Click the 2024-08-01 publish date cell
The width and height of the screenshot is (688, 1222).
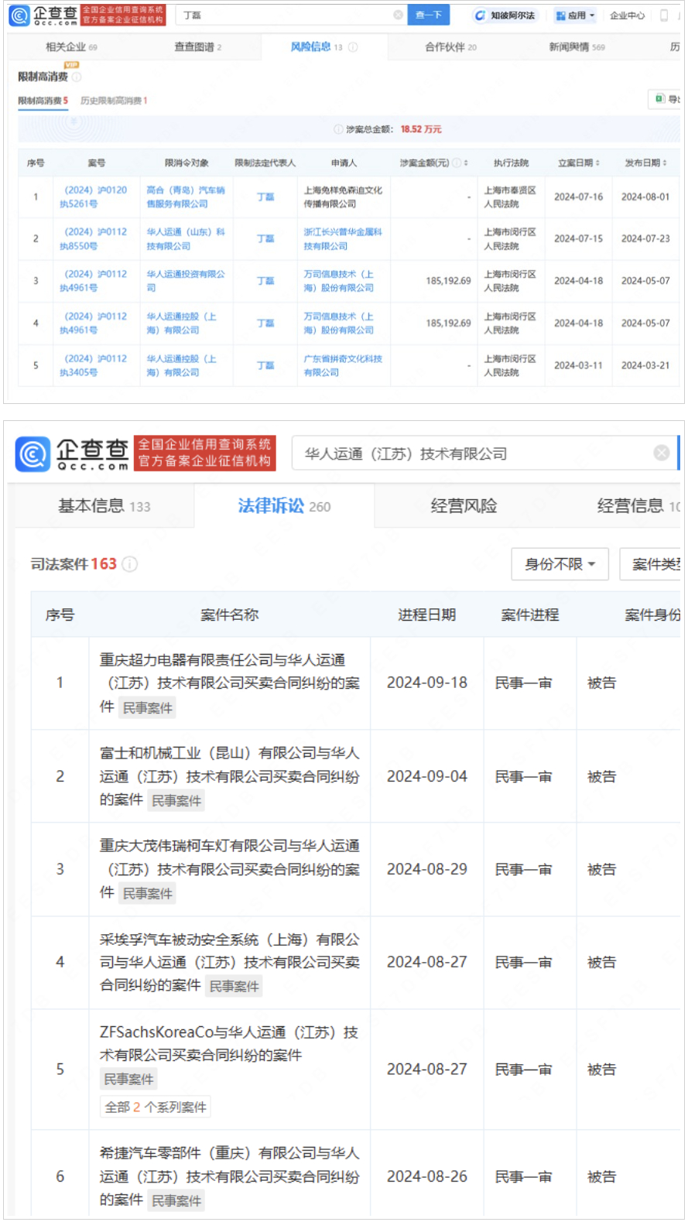click(x=645, y=197)
